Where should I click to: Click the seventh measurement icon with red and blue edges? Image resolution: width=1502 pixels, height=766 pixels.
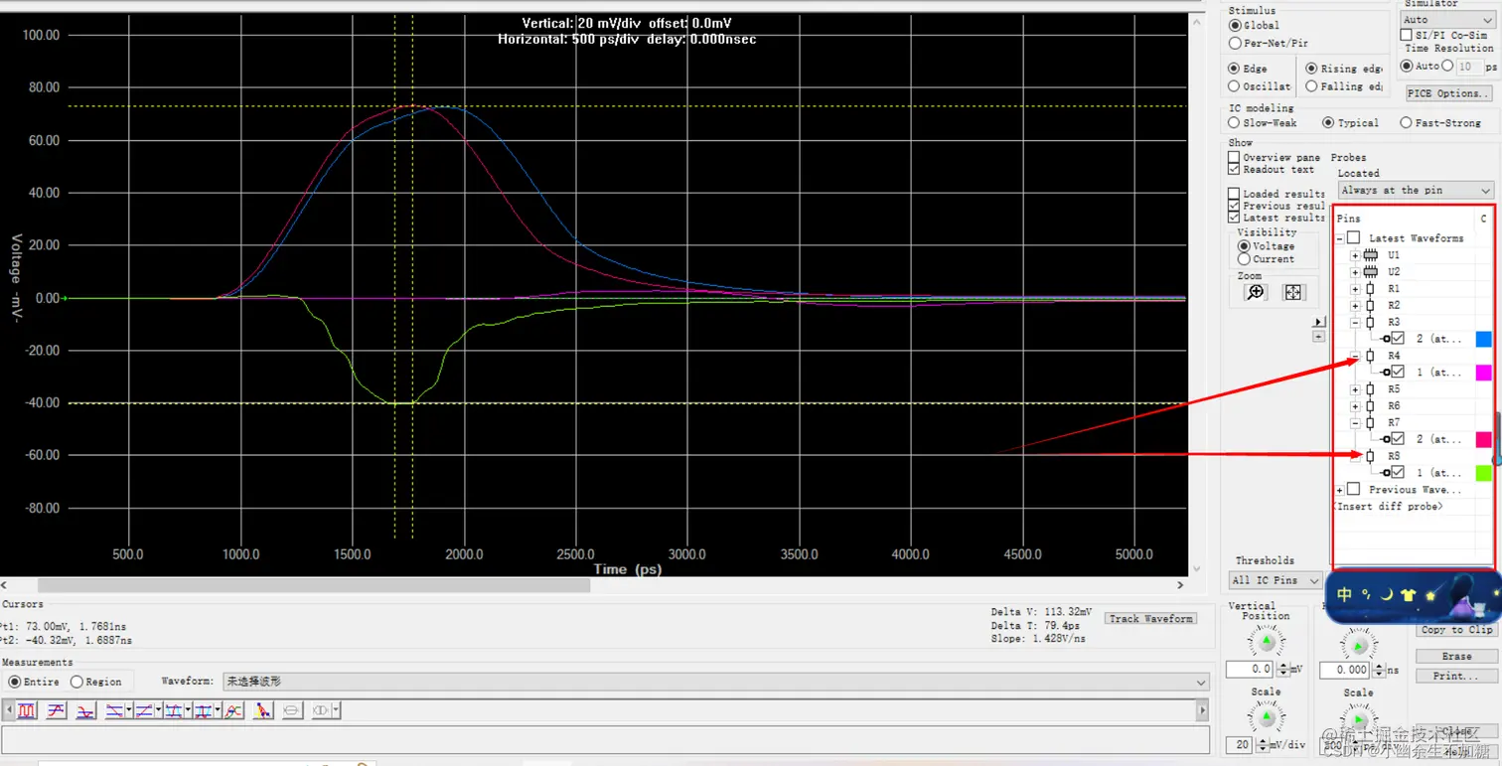(x=204, y=710)
